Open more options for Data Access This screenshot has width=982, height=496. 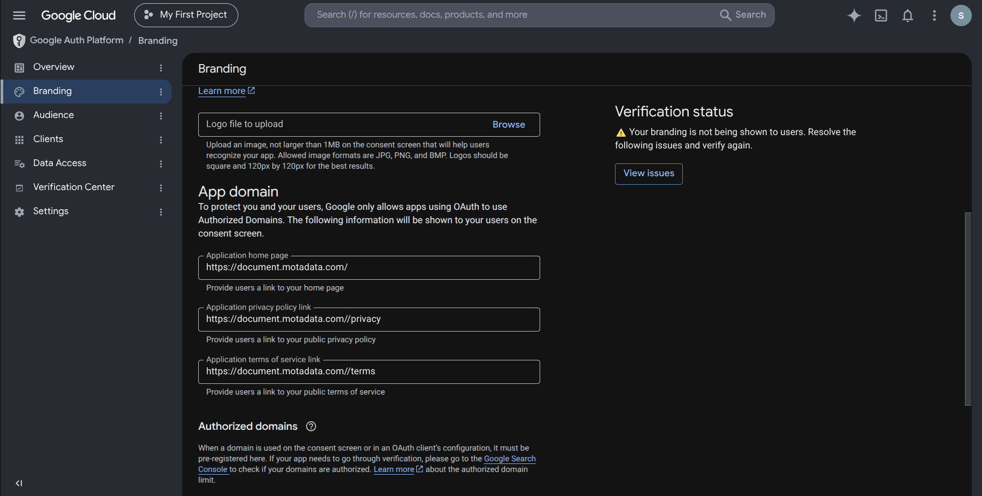point(161,164)
